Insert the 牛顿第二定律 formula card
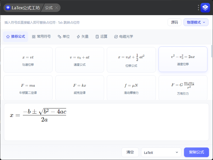This screenshot has height=160, width=213. pos(28,88)
